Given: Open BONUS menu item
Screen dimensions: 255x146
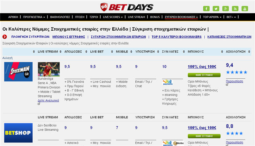Looking at the screenshot, I should (x=155, y=17).
